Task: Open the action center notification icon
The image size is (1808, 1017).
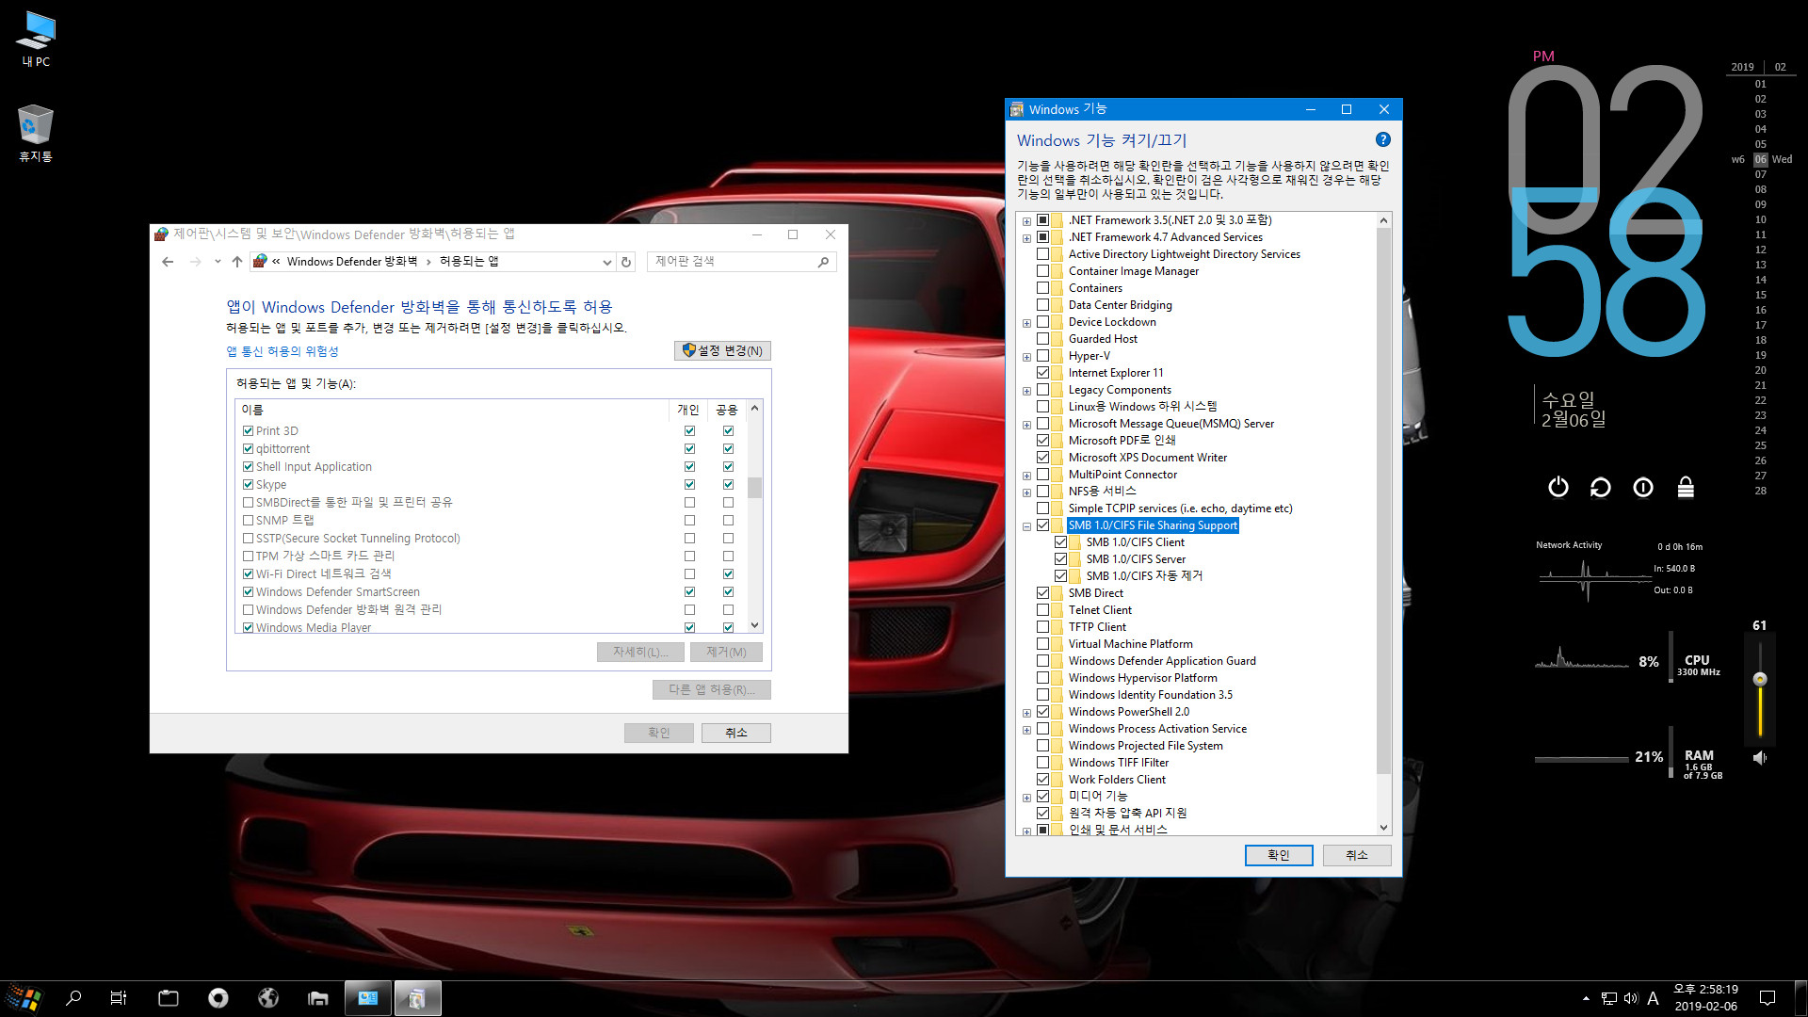Action: click(x=1768, y=998)
